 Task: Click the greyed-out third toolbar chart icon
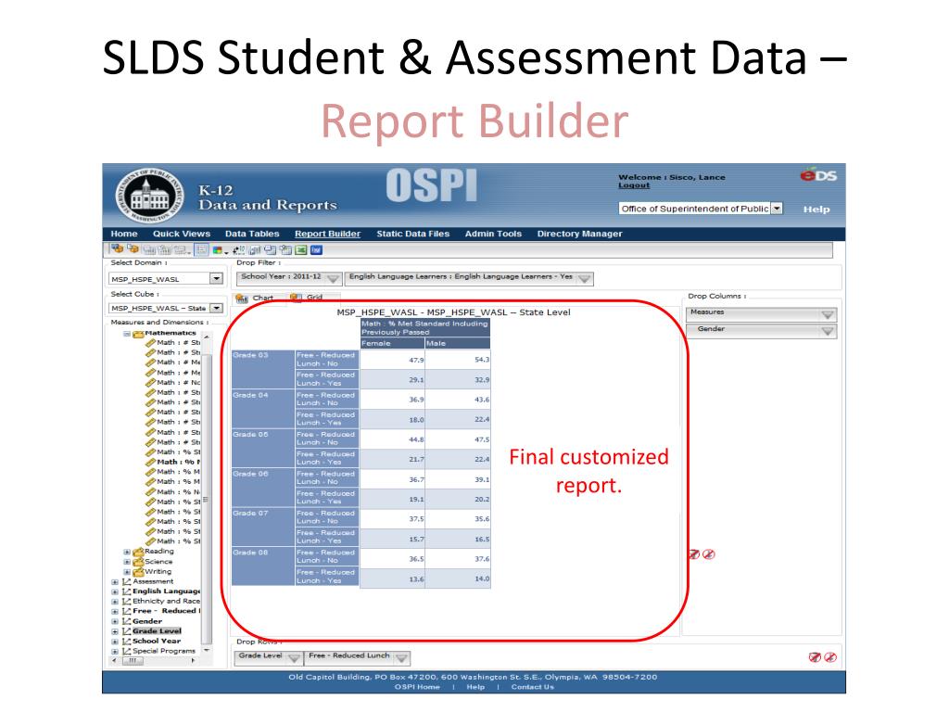click(x=149, y=249)
